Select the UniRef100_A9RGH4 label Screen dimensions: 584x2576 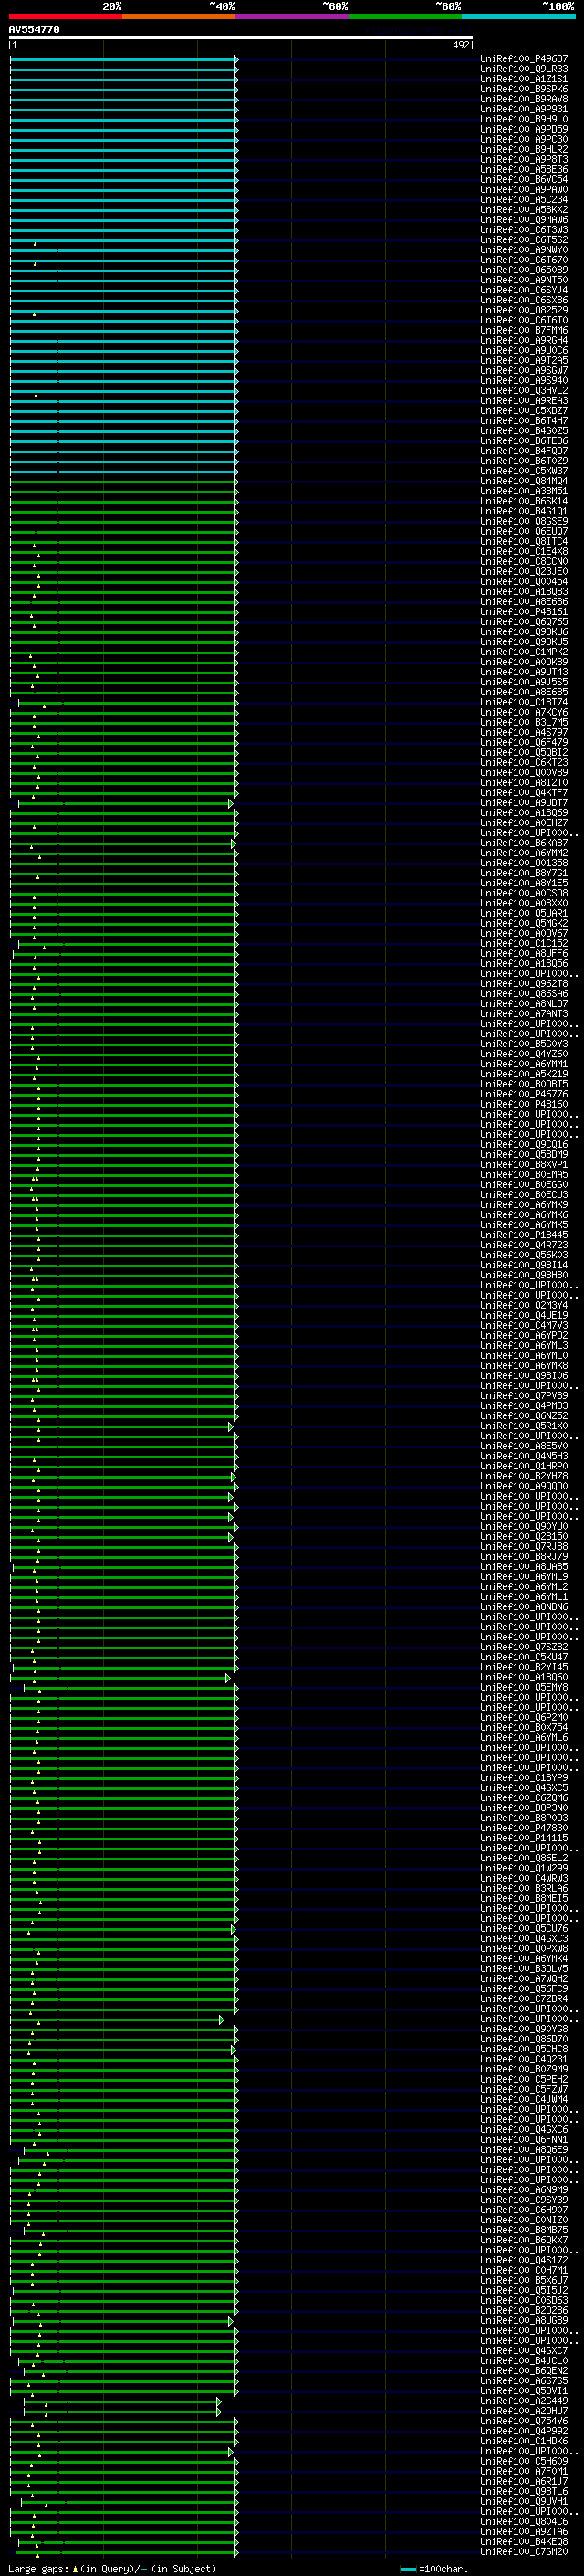click(x=524, y=340)
